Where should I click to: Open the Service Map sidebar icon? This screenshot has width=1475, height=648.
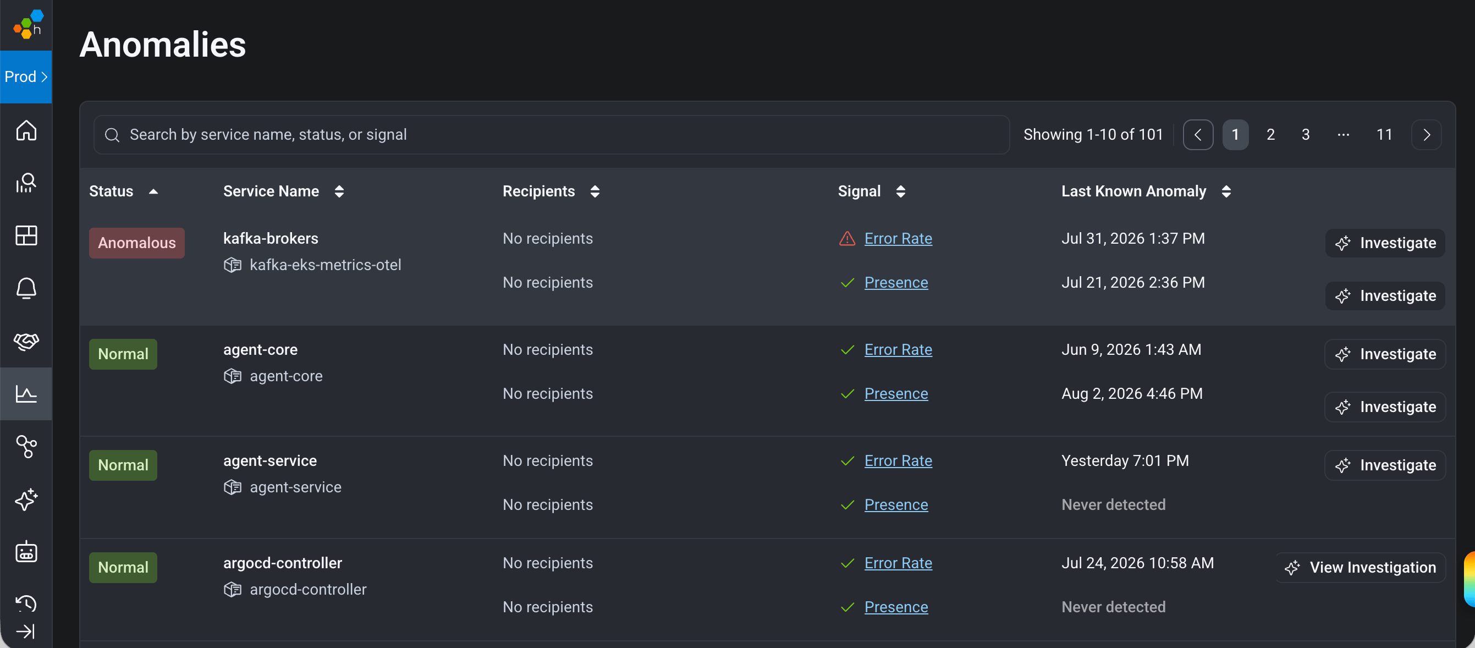(x=26, y=446)
